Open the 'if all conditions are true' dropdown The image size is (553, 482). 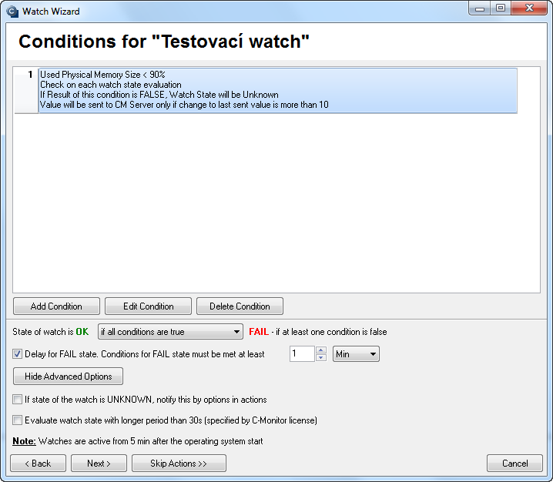(170, 332)
